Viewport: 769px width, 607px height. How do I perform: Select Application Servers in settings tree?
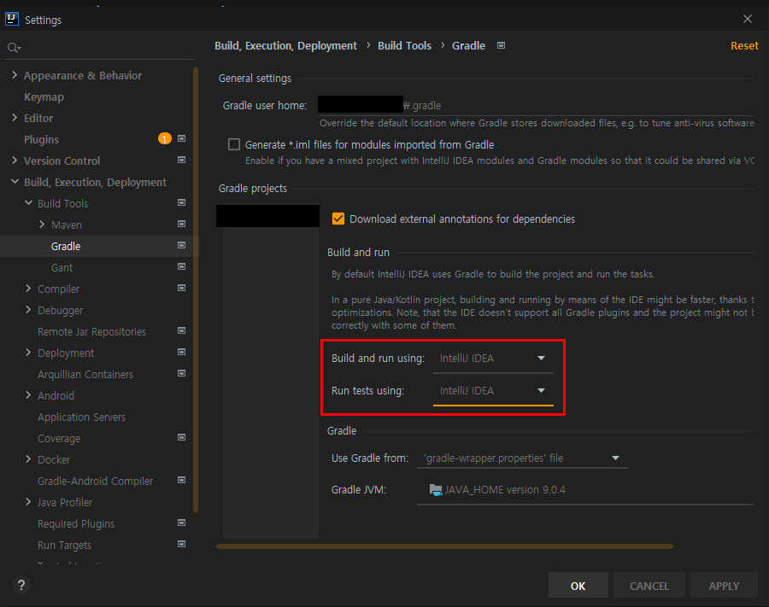click(x=81, y=417)
